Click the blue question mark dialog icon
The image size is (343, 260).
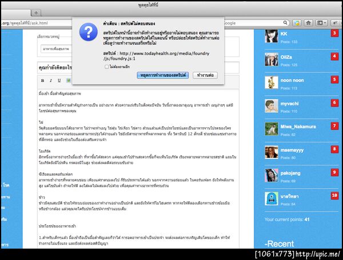89,32
